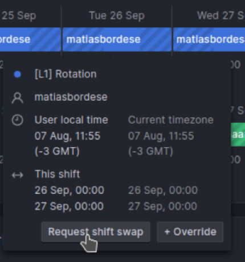The image size is (245, 262).
Task: Open the + Override button
Action: [190, 232]
